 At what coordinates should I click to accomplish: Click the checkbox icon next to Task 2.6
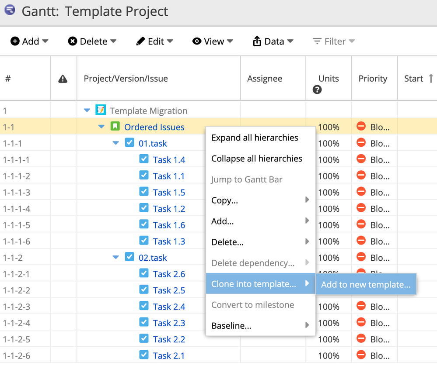(x=144, y=273)
